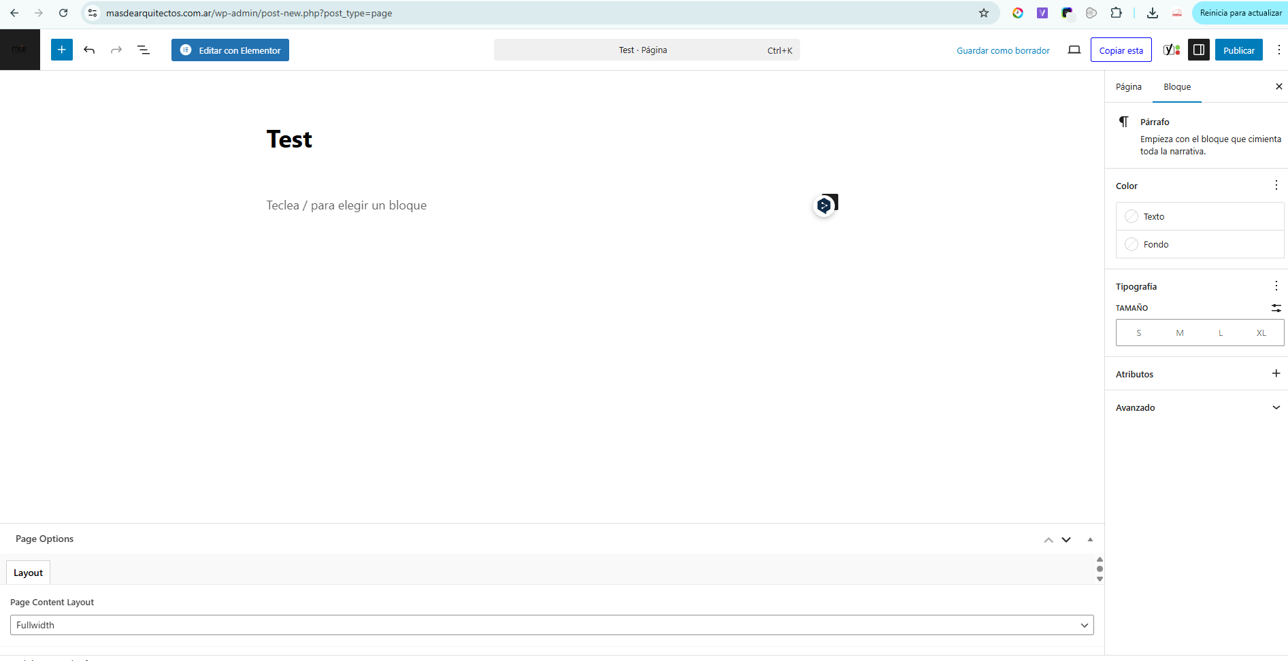Viewport: 1288px width, 661px height.
Task: Switch to the Página tab
Action: point(1128,87)
